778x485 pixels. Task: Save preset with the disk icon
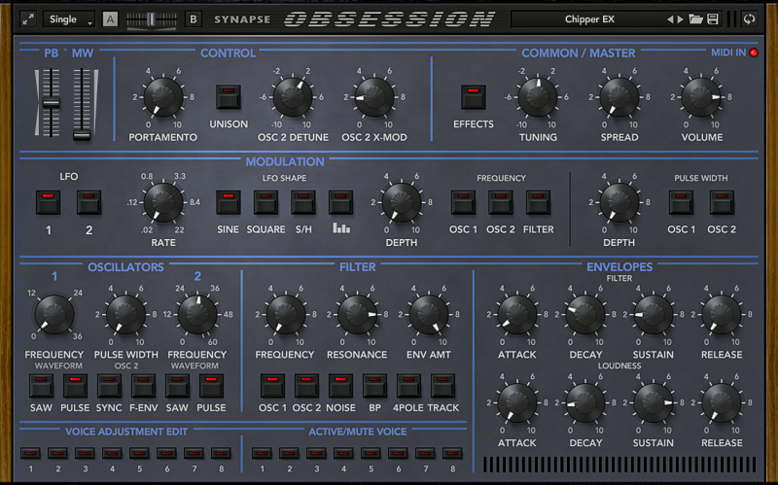(x=713, y=19)
